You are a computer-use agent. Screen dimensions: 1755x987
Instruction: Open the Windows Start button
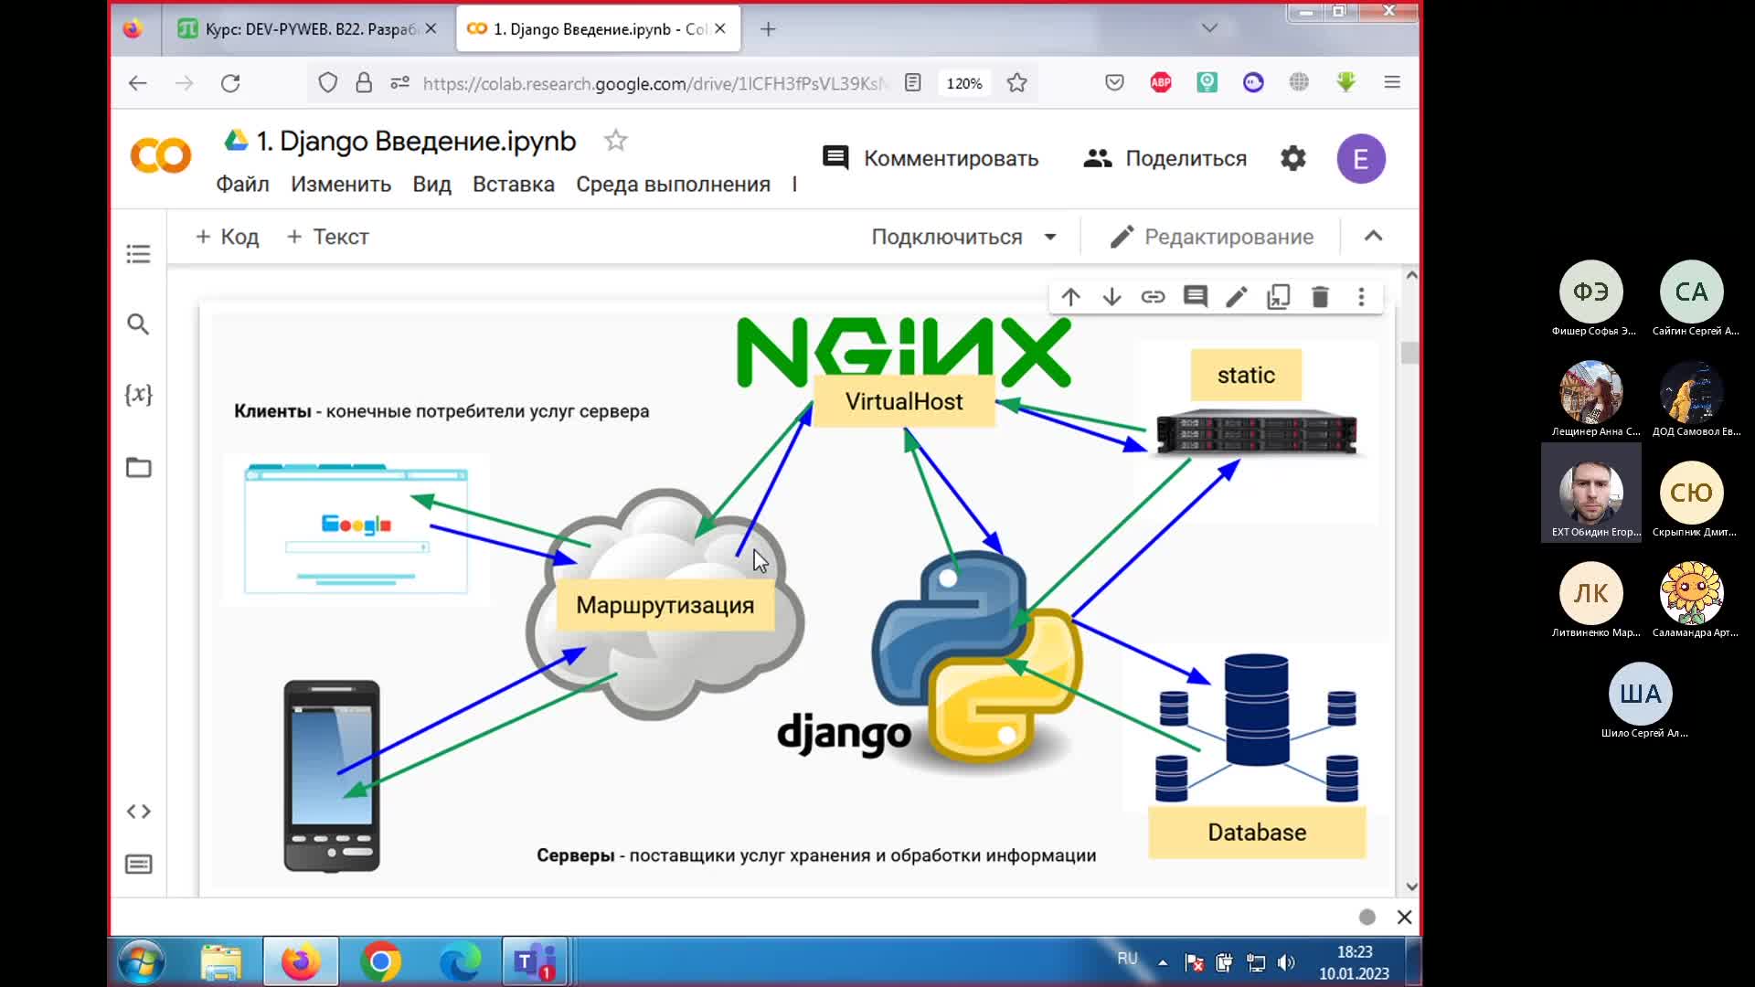tap(142, 962)
